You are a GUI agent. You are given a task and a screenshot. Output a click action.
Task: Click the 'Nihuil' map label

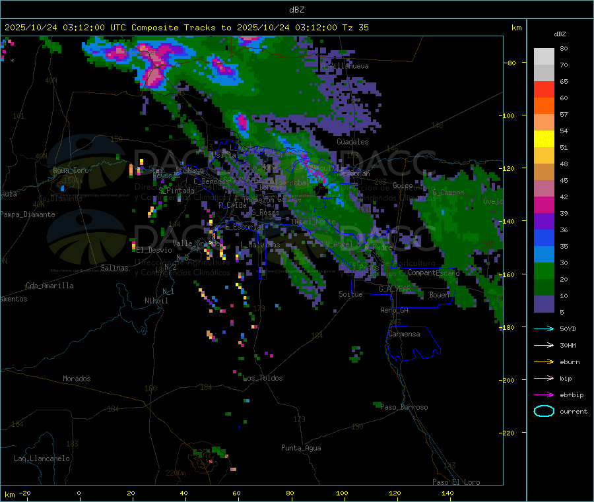coord(156,301)
